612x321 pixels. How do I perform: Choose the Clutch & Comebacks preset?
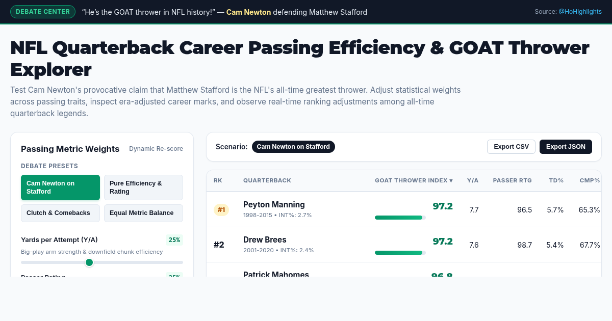[x=60, y=213]
